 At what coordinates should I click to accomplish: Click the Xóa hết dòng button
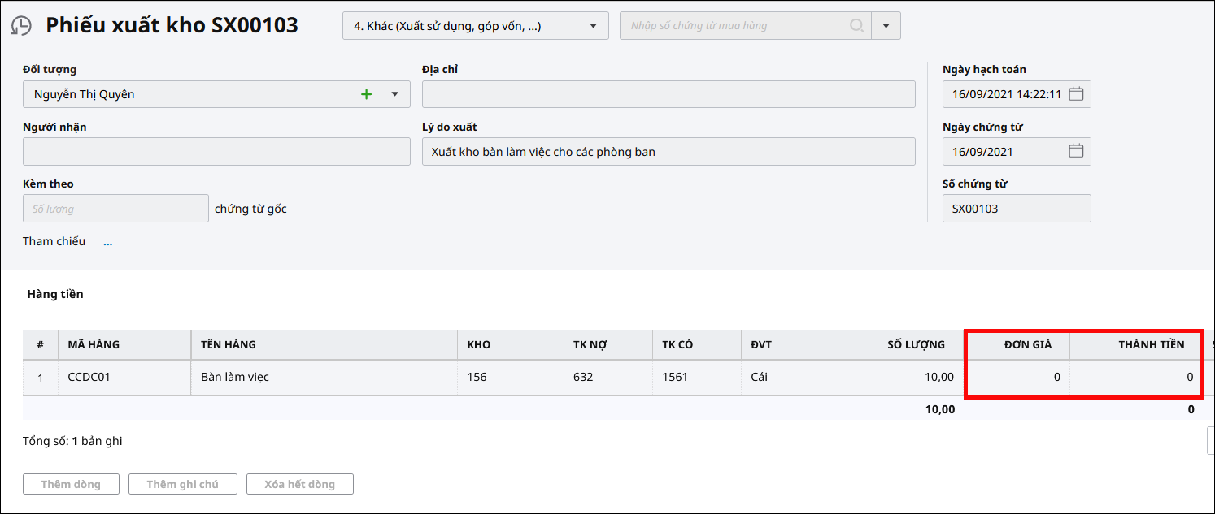coord(299,484)
